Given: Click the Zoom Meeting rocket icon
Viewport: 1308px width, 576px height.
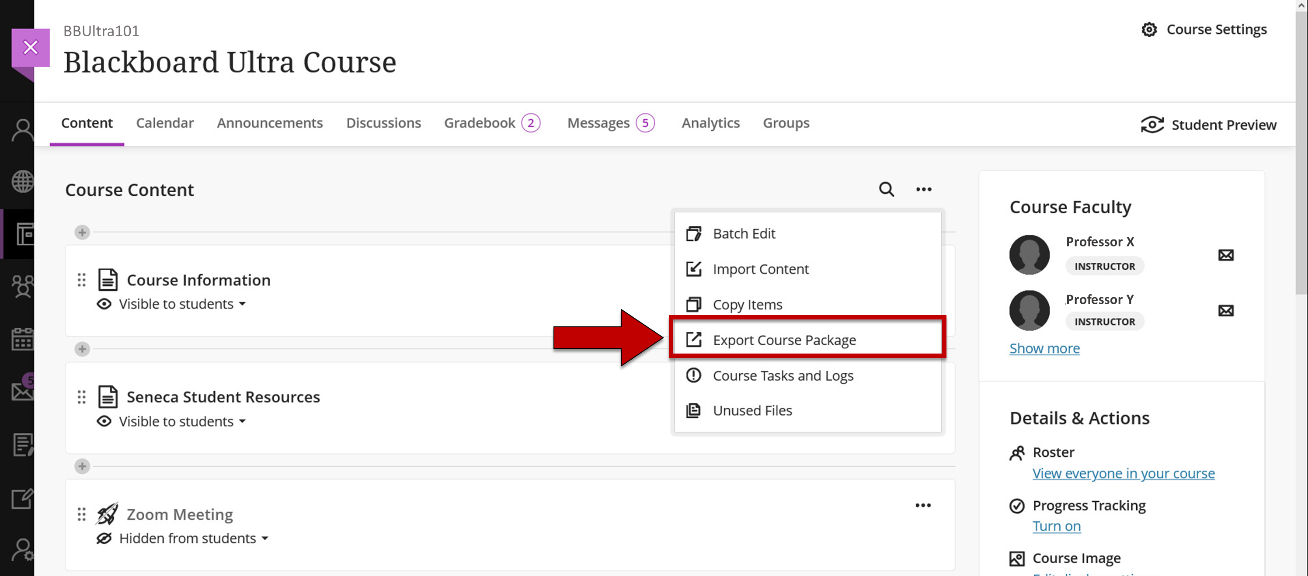Looking at the screenshot, I should [107, 514].
